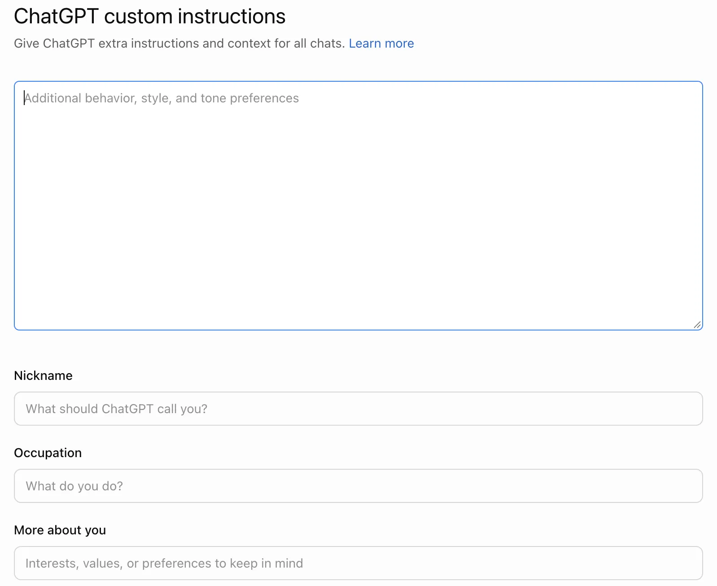Click the 'ChatGPT custom instructions' heading
This screenshot has height=586, width=717.
150,17
